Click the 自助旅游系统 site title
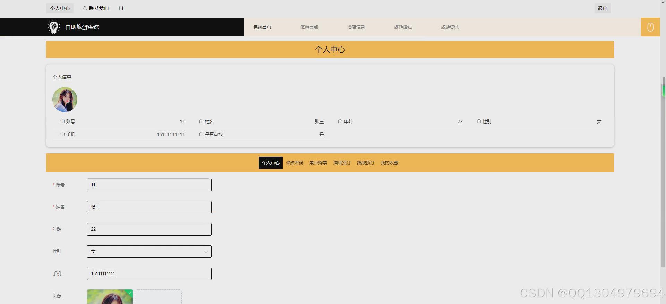Image resolution: width=666 pixels, height=304 pixels. (82, 27)
